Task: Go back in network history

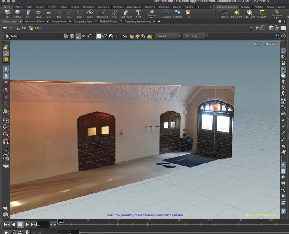Action: [5, 28]
